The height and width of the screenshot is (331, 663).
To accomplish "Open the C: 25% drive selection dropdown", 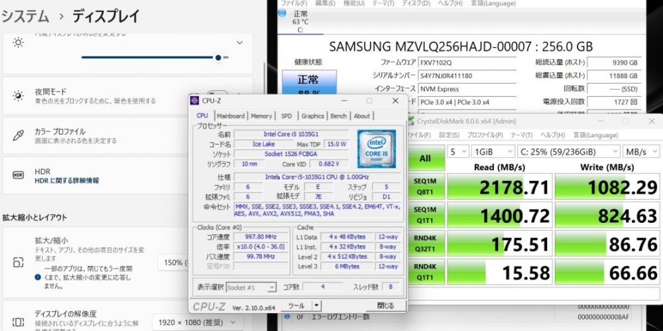I will coord(569,151).
